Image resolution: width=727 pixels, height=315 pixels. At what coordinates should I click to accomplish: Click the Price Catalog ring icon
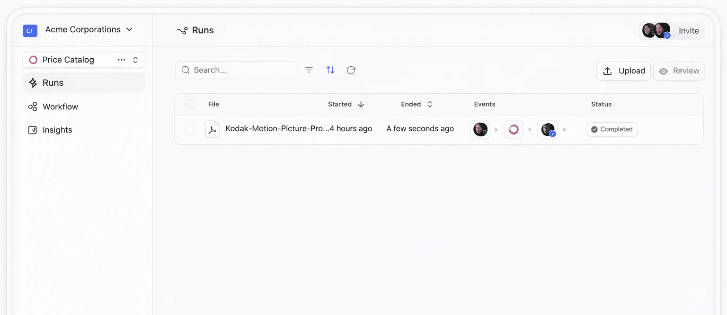(33, 60)
